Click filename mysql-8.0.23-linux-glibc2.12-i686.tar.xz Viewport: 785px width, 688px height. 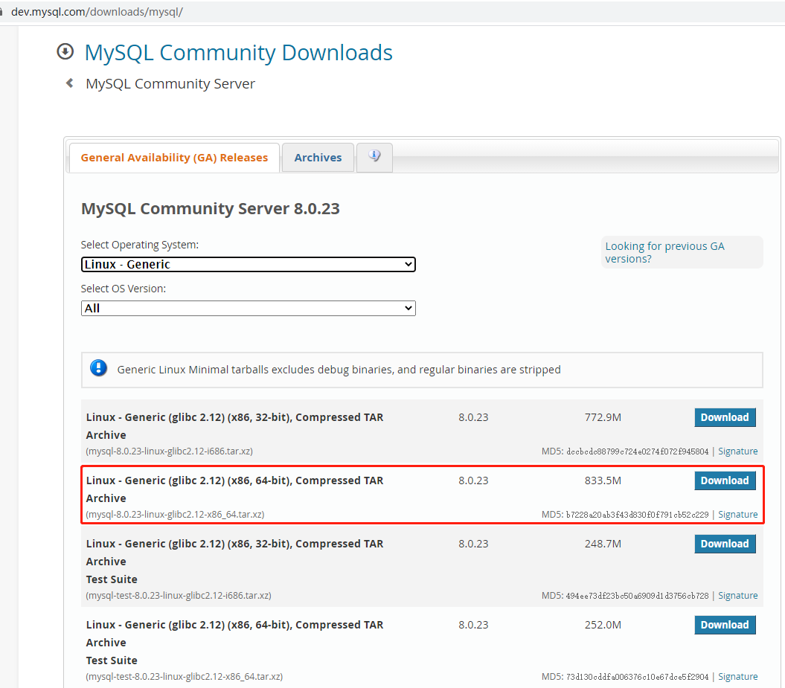(169, 451)
